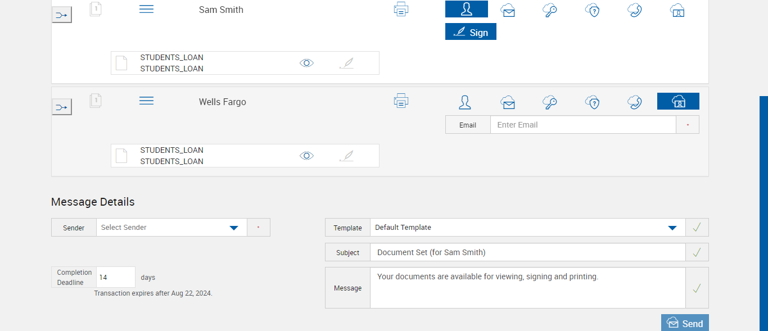The width and height of the screenshot is (768, 331).
Task: Click signature pen icon in Wells Fargo documents
Action: tap(346, 156)
